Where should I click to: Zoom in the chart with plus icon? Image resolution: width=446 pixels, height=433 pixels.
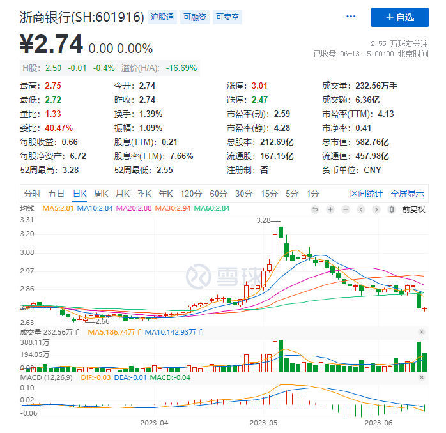pos(330,209)
